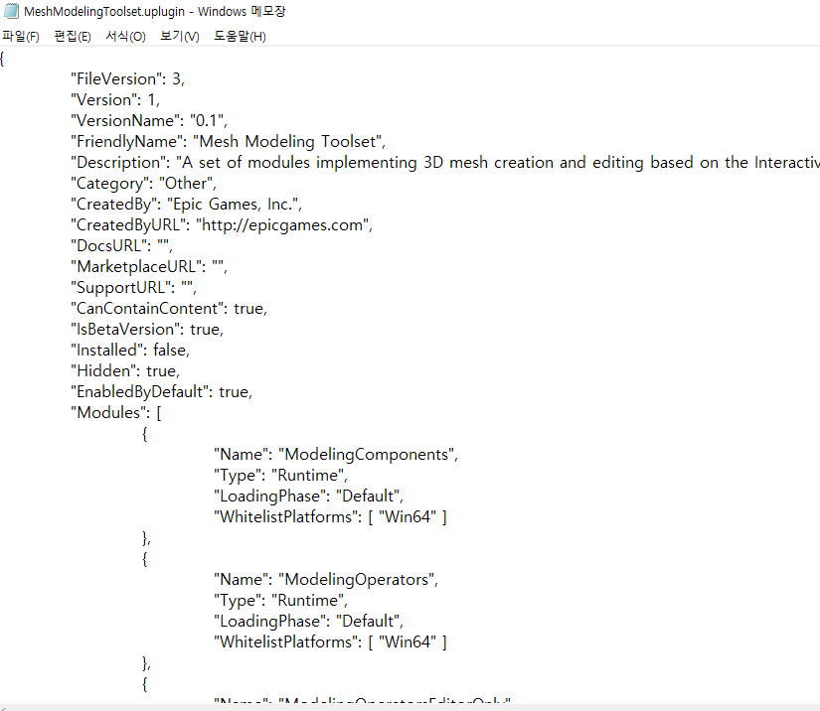This screenshot has width=820, height=711.
Task: Click "WhitelistPlatforms" line under ModelingComponents
Action: [x=330, y=517]
